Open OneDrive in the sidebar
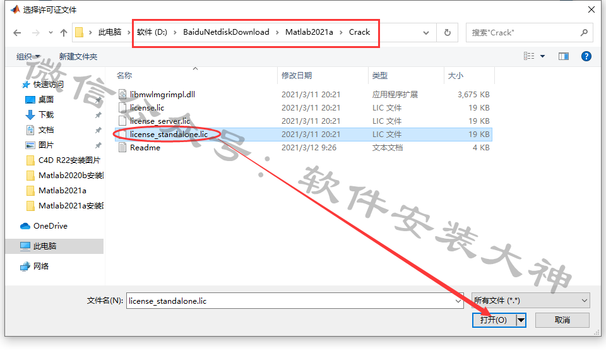Image resolution: width=606 pixels, height=360 pixels. pyautogui.click(x=50, y=226)
